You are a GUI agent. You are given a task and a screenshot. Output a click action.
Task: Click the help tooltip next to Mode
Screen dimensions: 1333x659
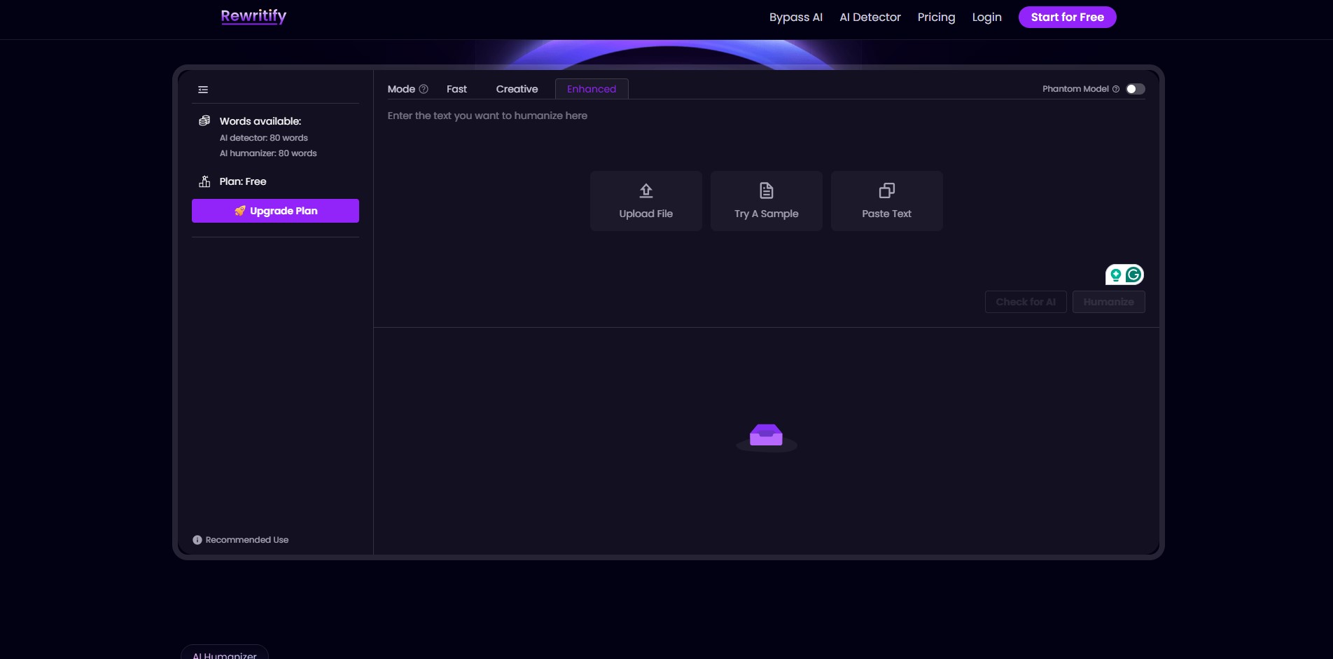[424, 89]
